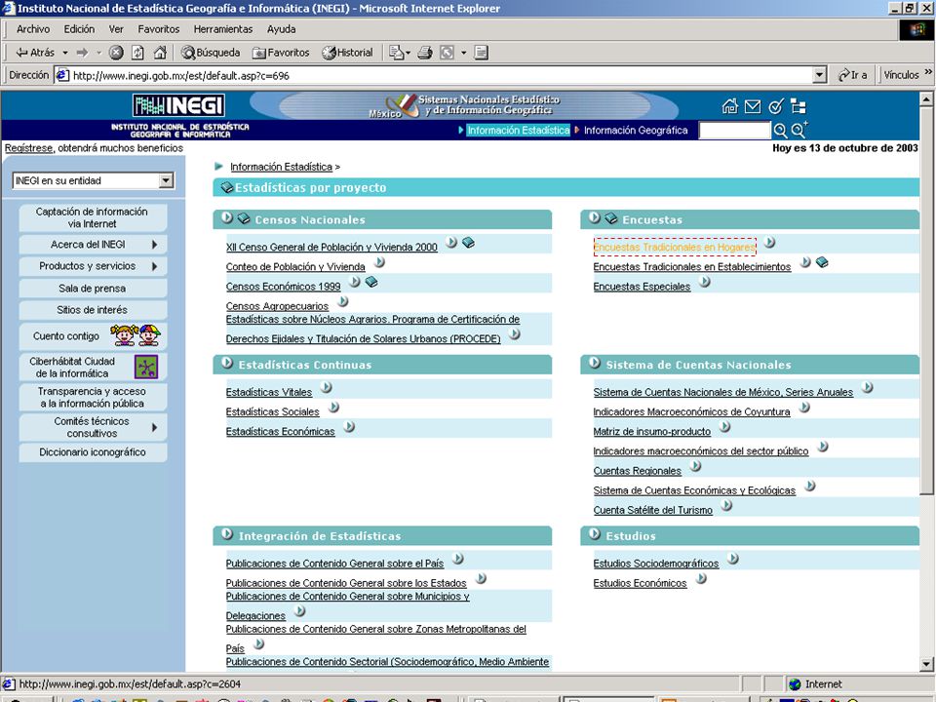
Task: Expand the Productos y servicios submenu
Action: 155,266
